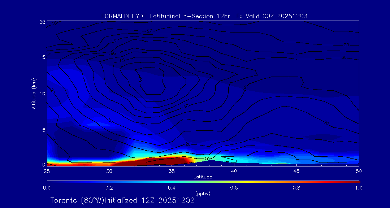Select the altitude axis tick label 20
Image resolution: width=390 pixels, height=208 pixels.
click(42, 22)
